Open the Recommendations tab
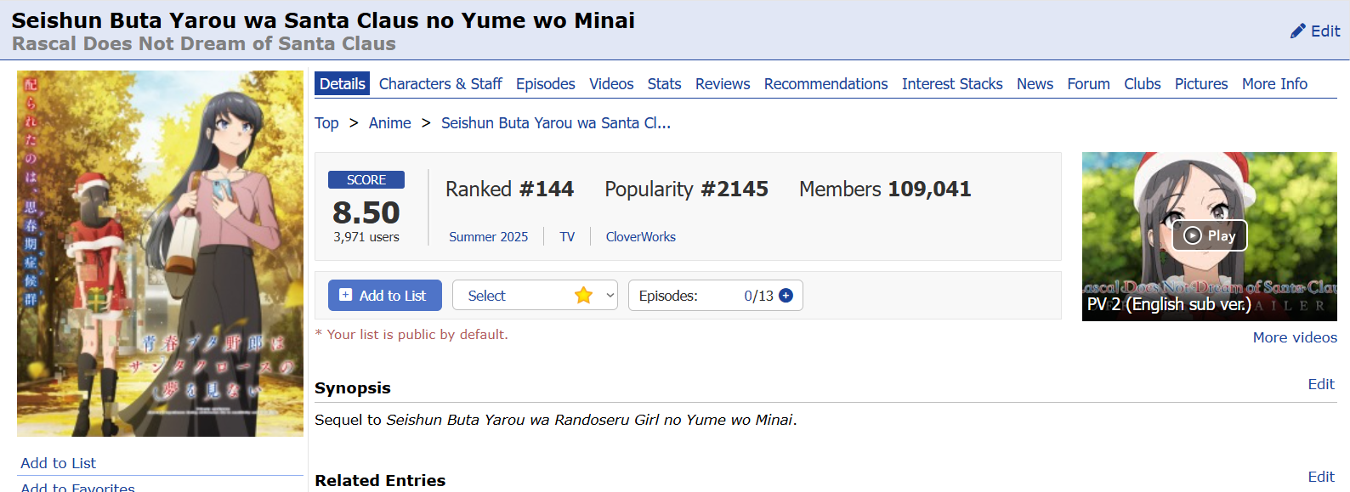 pyautogui.click(x=825, y=84)
